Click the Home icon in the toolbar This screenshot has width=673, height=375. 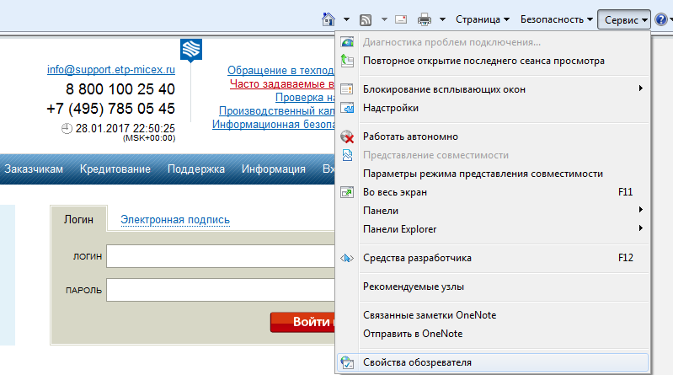329,19
